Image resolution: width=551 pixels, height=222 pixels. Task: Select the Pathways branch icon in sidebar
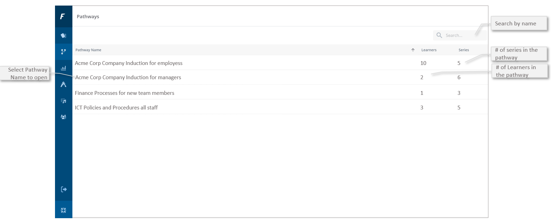63,52
